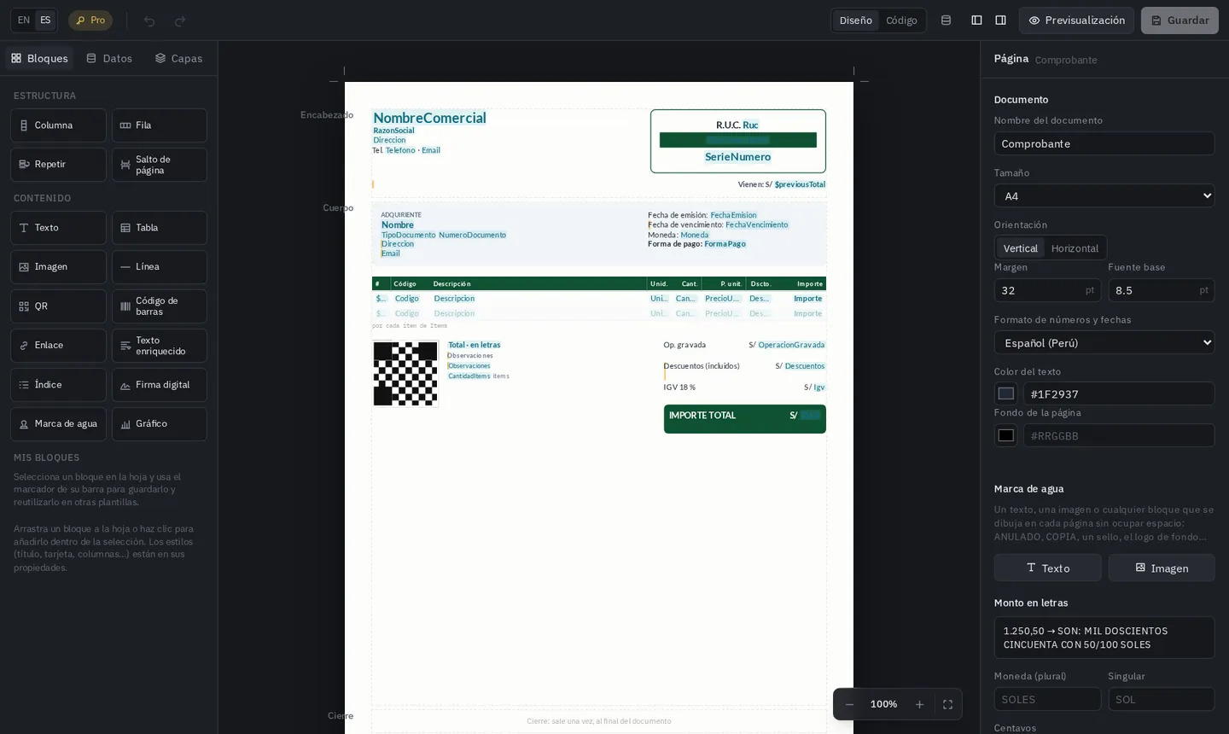Click the page layout icon beside Código

point(946,20)
